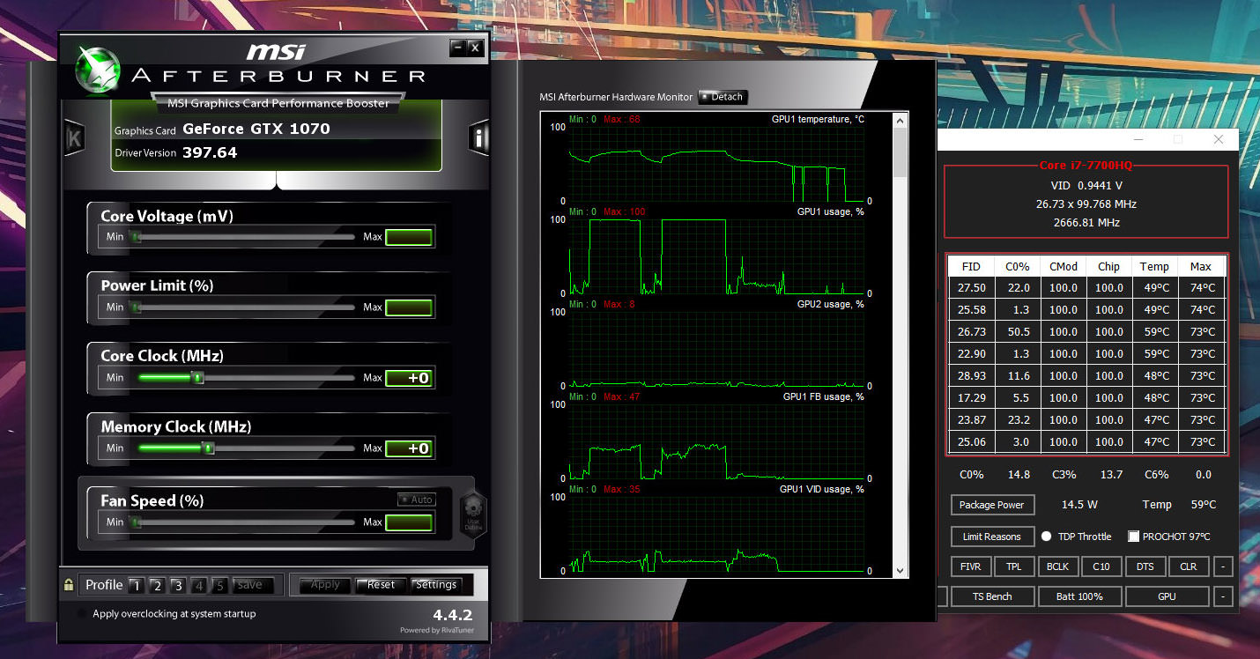
Task: Enable Apply overclocking at system startup
Action: (x=82, y=614)
